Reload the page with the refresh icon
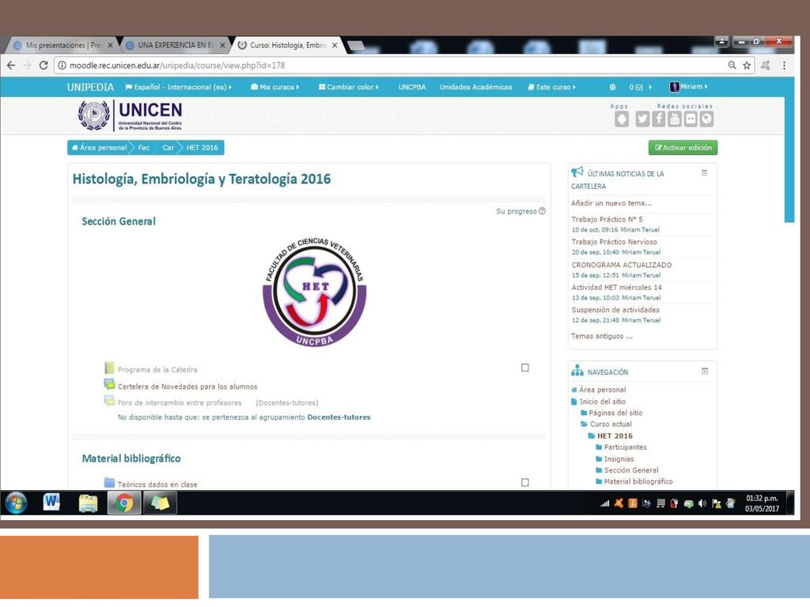Viewport: 810px width, 607px height. (44, 66)
